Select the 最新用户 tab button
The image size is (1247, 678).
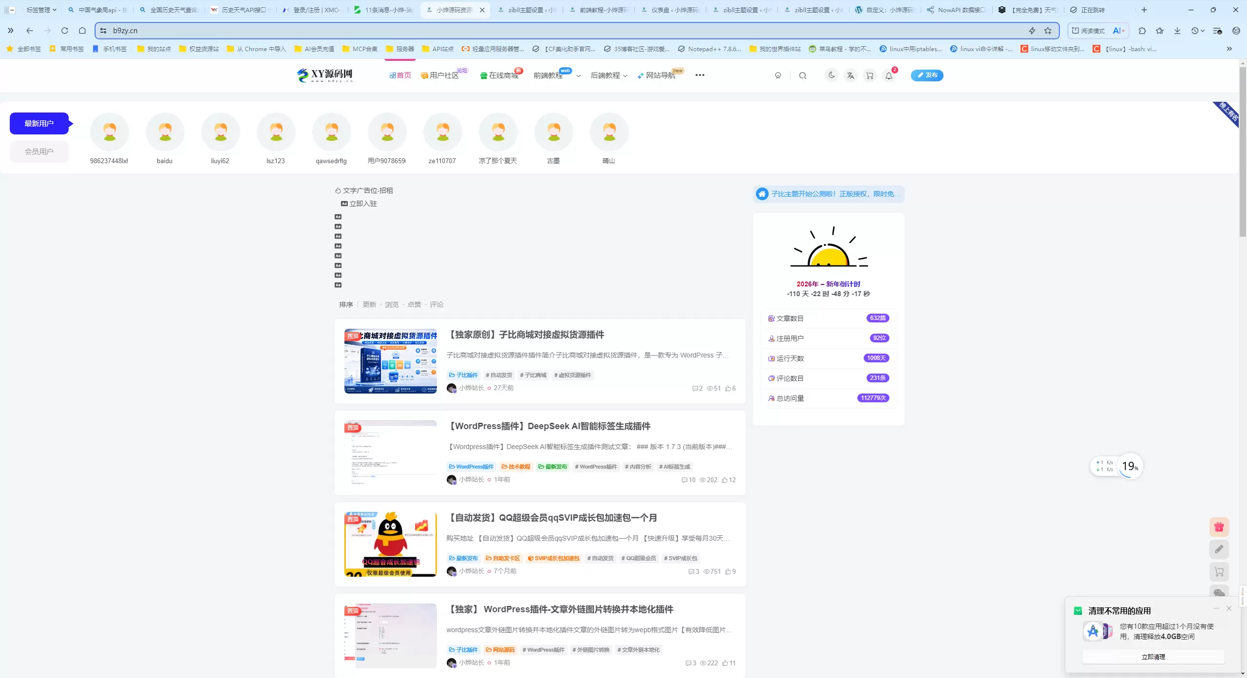[39, 124]
